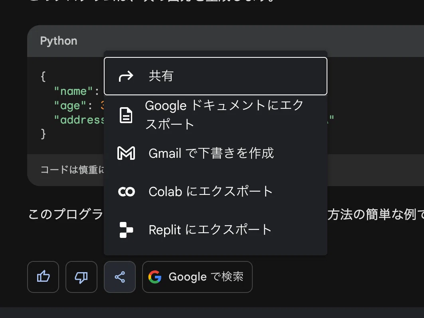
Task: Select the 共有 menu entry
Action: (x=216, y=76)
